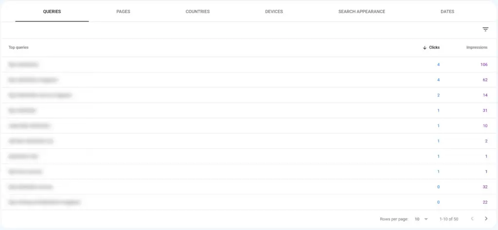Select the Countries tab
The image size is (498, 230).
197,12
